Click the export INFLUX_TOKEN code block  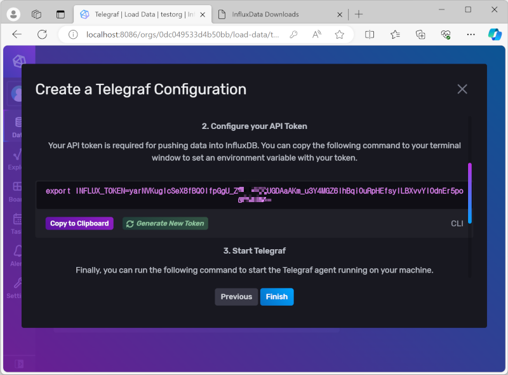point(255,195)
